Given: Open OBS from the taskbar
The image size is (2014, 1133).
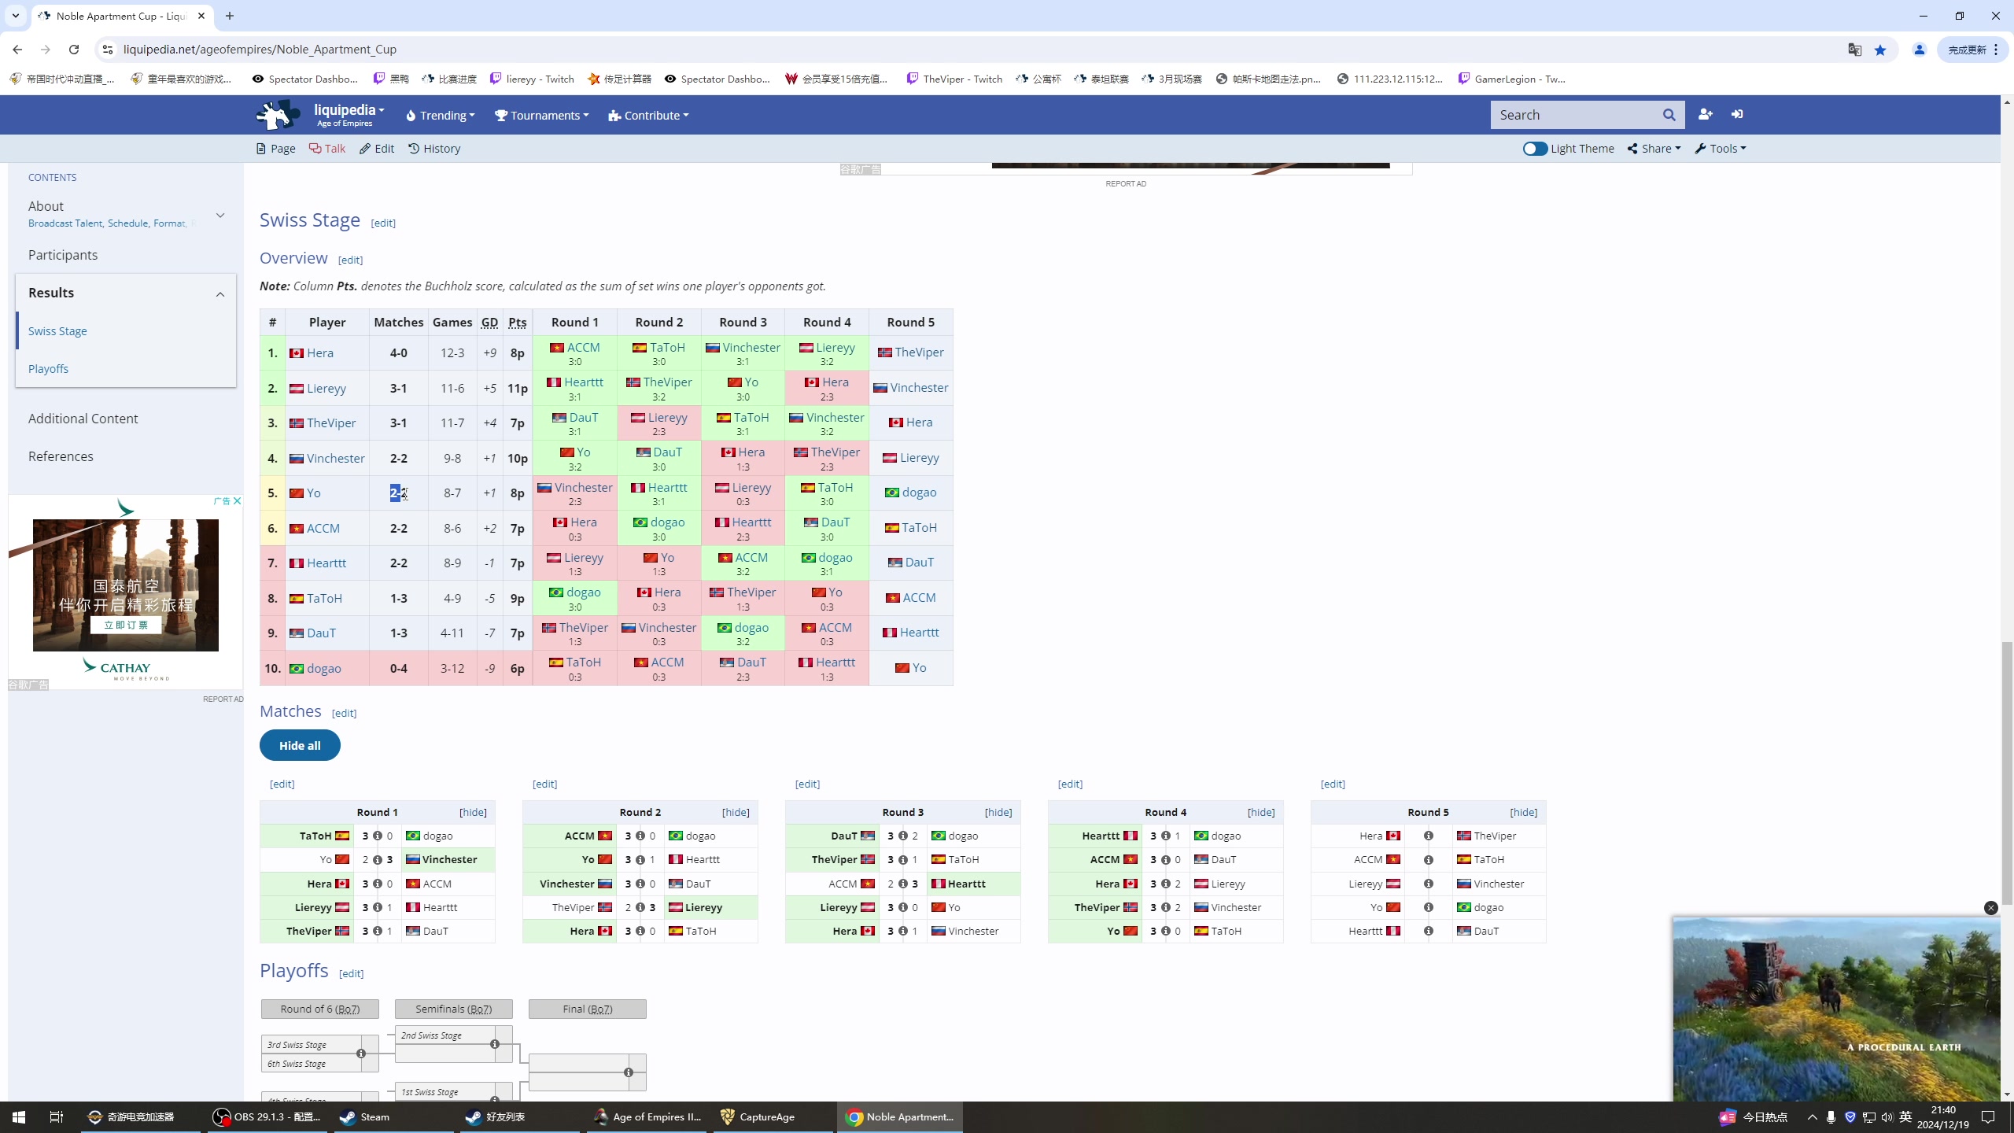Looking at the screenshot, I should click(x=267, y=1116).
